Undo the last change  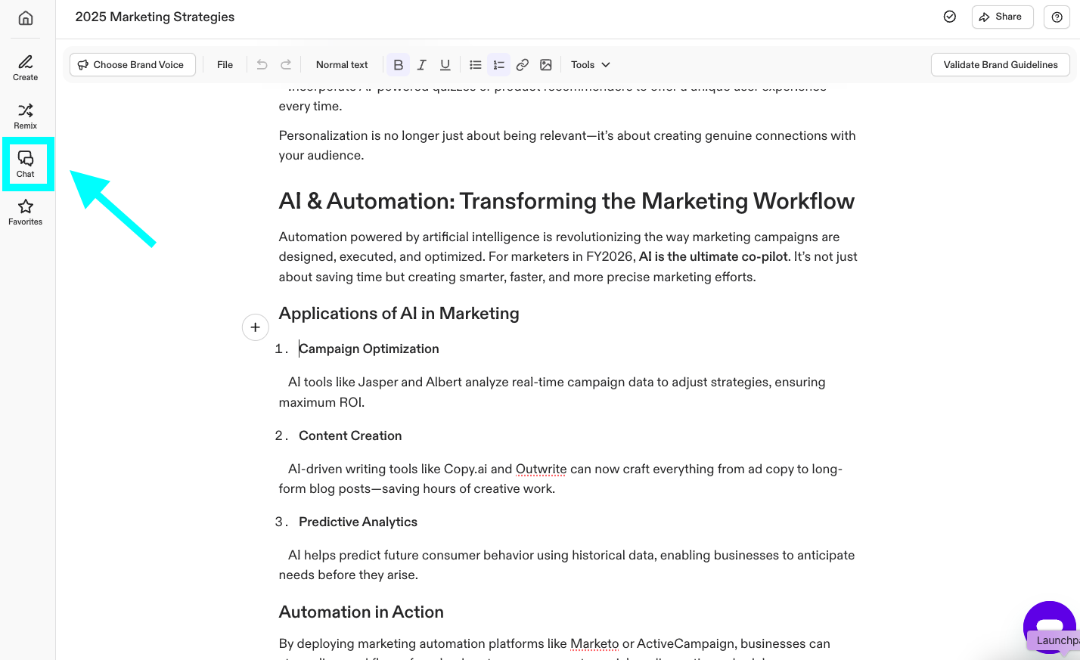(x=262, y=65)
